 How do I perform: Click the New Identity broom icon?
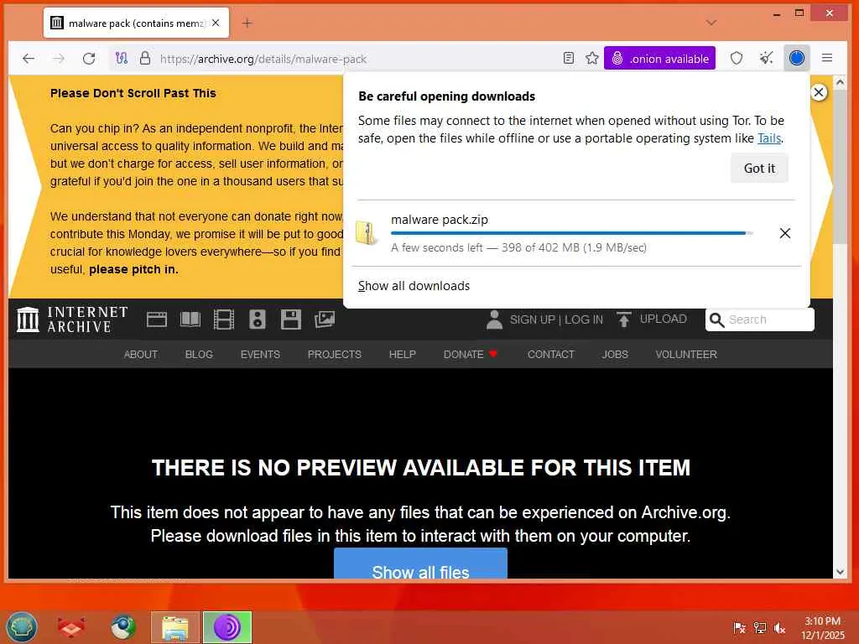[x=767, y=58]
